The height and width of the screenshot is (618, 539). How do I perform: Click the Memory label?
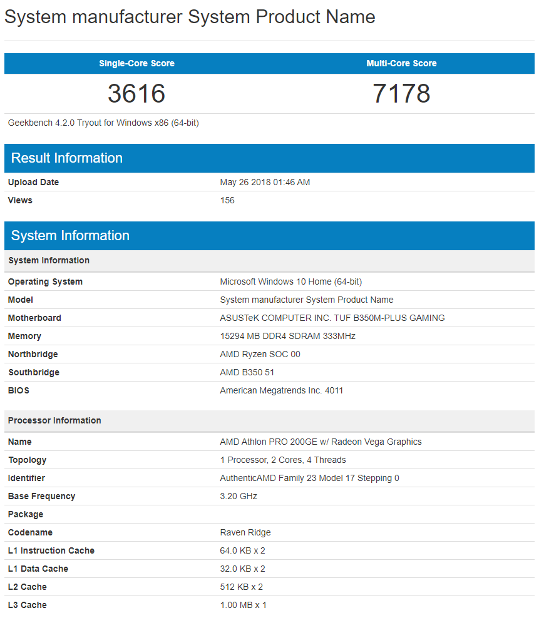(x=24, y=336)
